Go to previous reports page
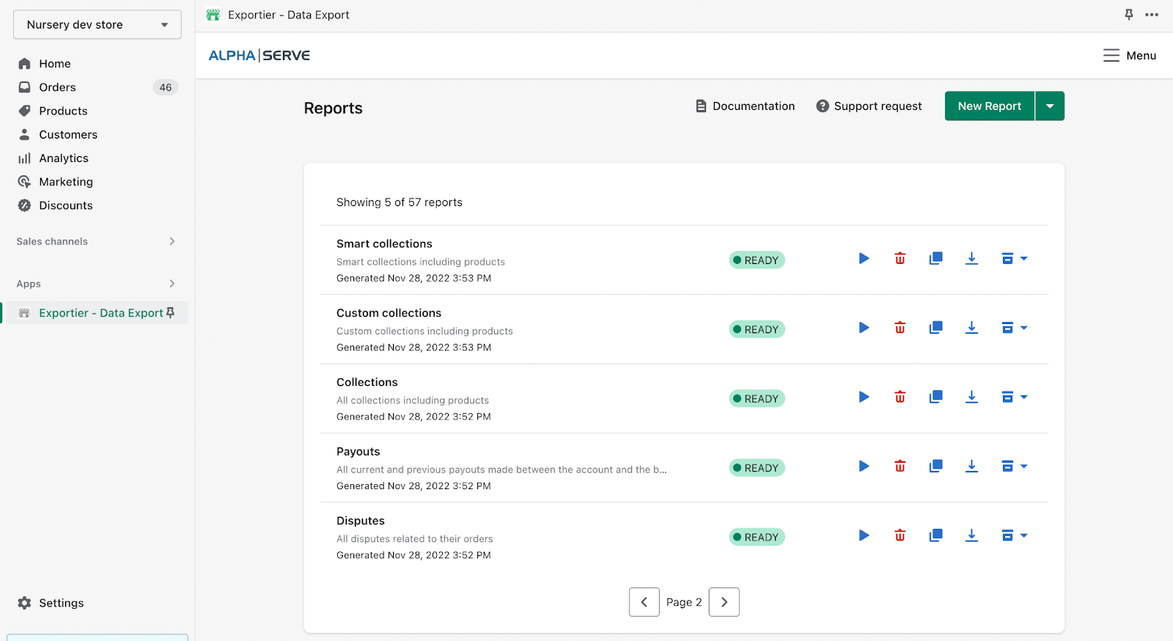1173x641 pixels. pyautogui.click(x=644, y=602)
